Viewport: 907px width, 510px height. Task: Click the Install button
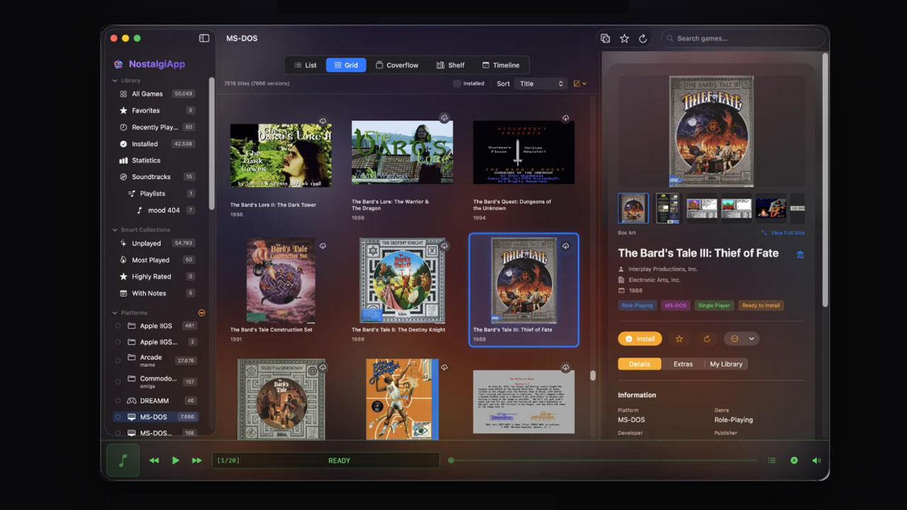[x=640, y=339]
